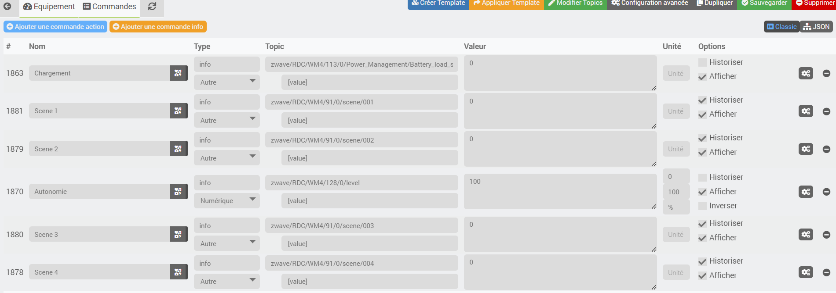The width and height of the screenshot is (836, 293).
Task: Uncheck Historiser for Scene 3
Action: (x=702, y=224)
